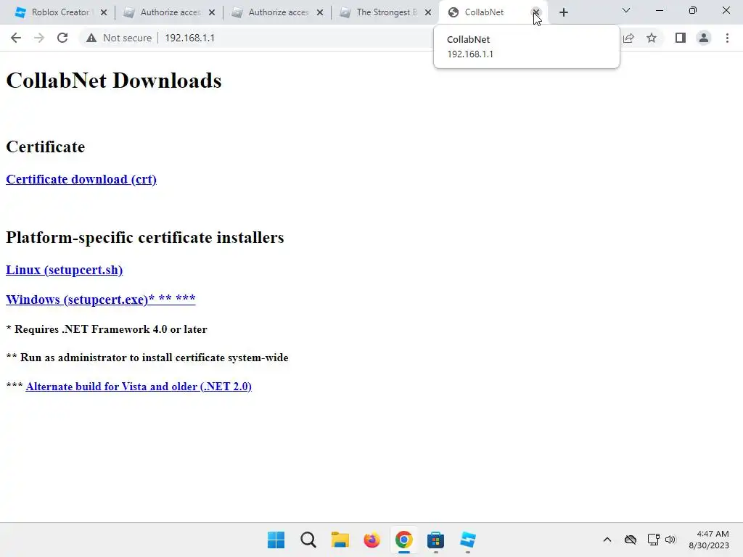Viewport: 743px width, 557px height.
Task: Open the volume tray icon
Action: [x=670, y=540]
